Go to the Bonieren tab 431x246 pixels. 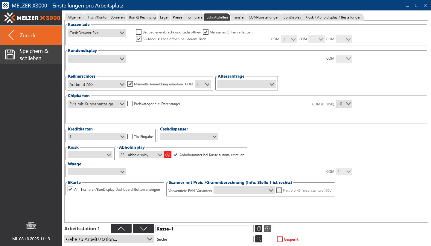118,17
